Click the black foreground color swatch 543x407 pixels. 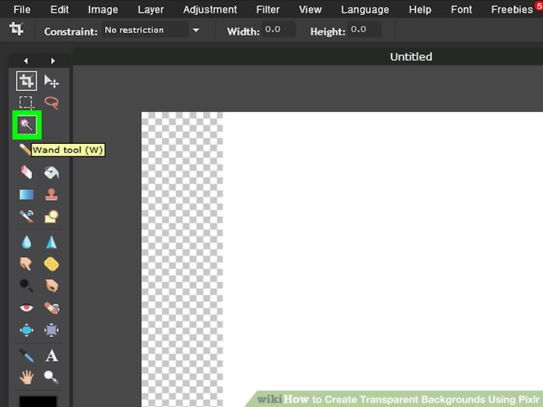(38, 402)
